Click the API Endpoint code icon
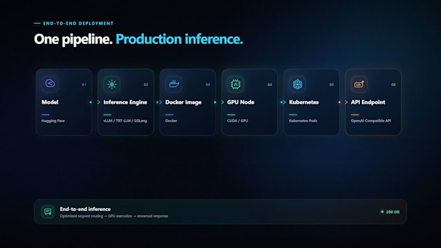Image resolution: width=441 pixels, height=248 pixels. pos(359,84)
